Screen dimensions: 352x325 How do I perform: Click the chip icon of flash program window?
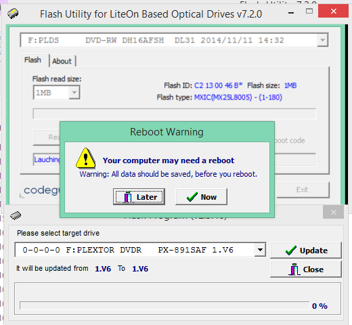[x=16, y=215]
